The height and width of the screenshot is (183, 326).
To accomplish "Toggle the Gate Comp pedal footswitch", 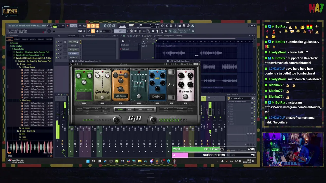I will point(102,97).
